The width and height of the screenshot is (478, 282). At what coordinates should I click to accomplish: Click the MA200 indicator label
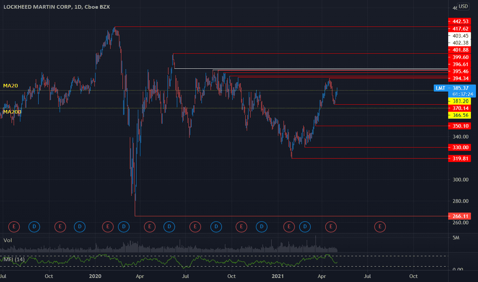[12, 112]
